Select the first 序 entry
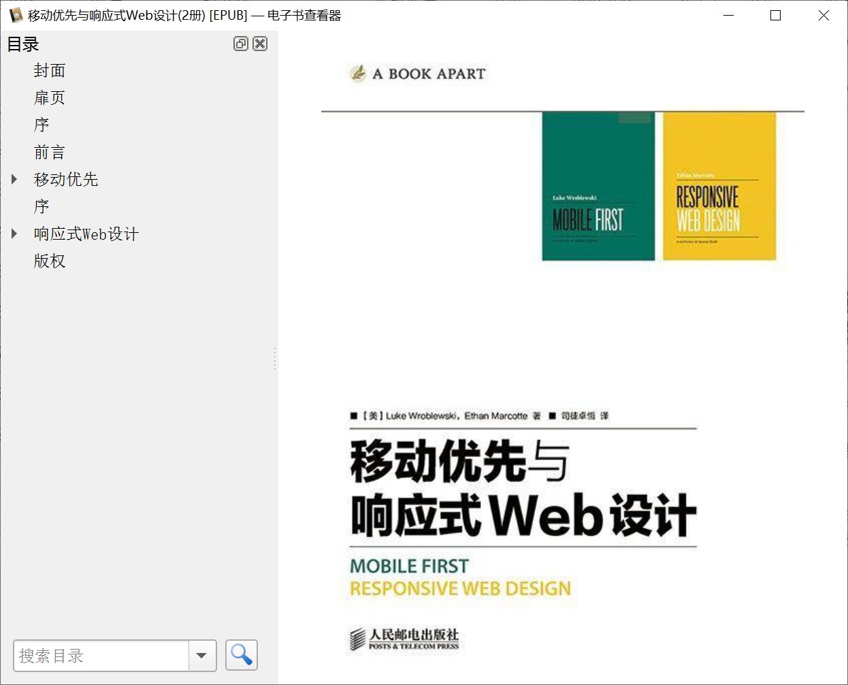 (x=42, y=125)
